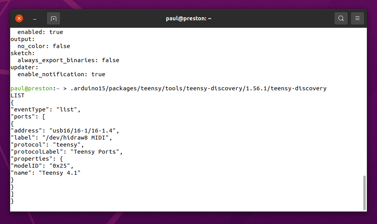This screenshot has height=224, width=377.
Task: Click the 'enabled: true' line
Action: (x=40, y=32)
